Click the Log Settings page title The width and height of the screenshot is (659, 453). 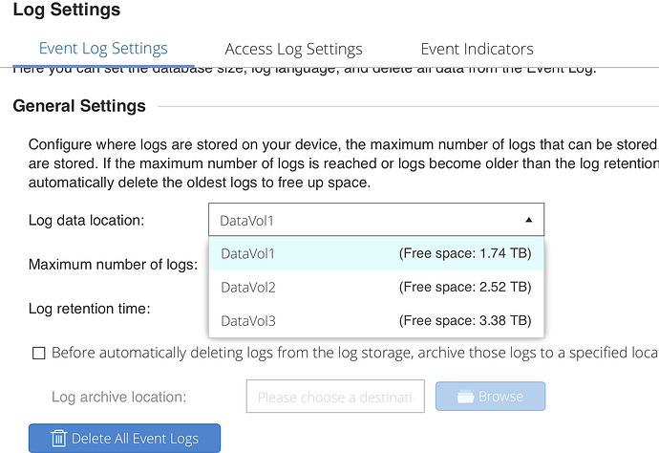coord(67,10)
